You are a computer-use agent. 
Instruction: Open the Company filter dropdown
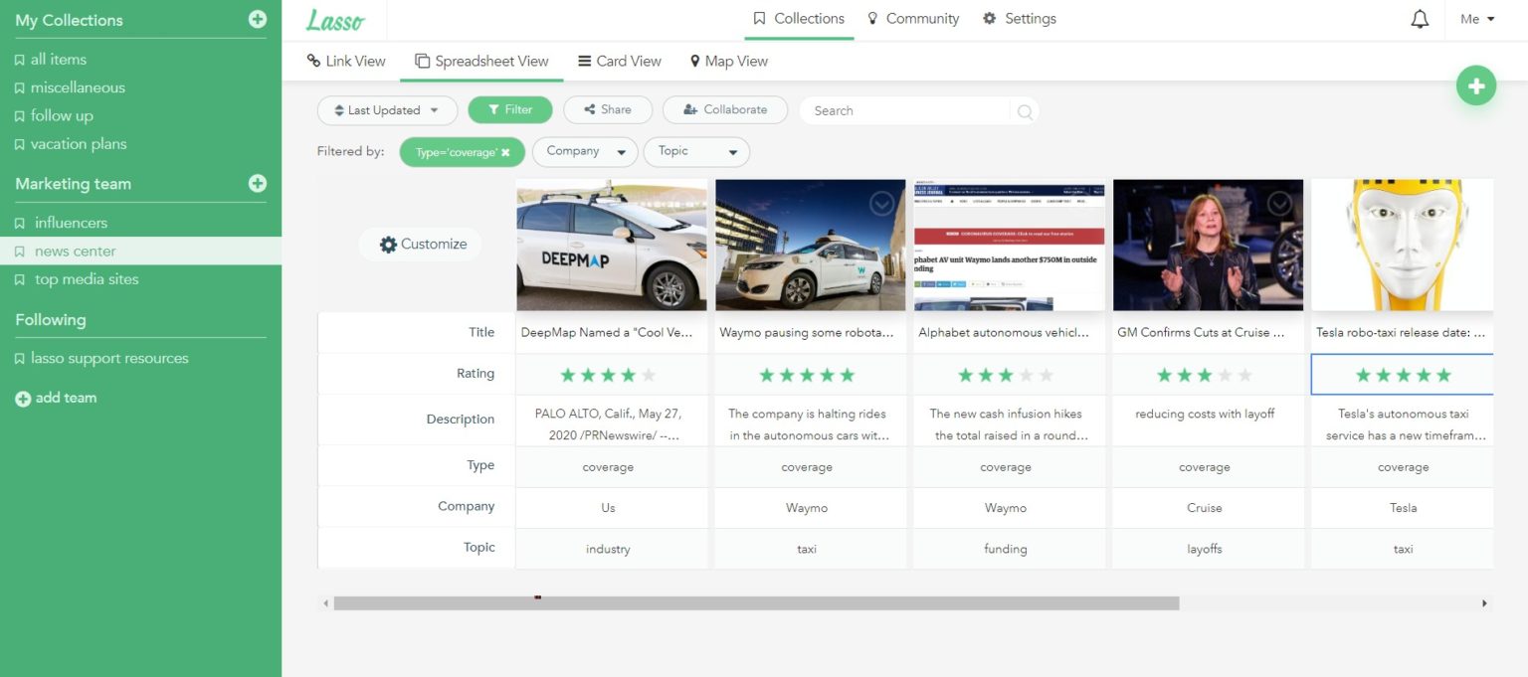[x=584, y=151]
